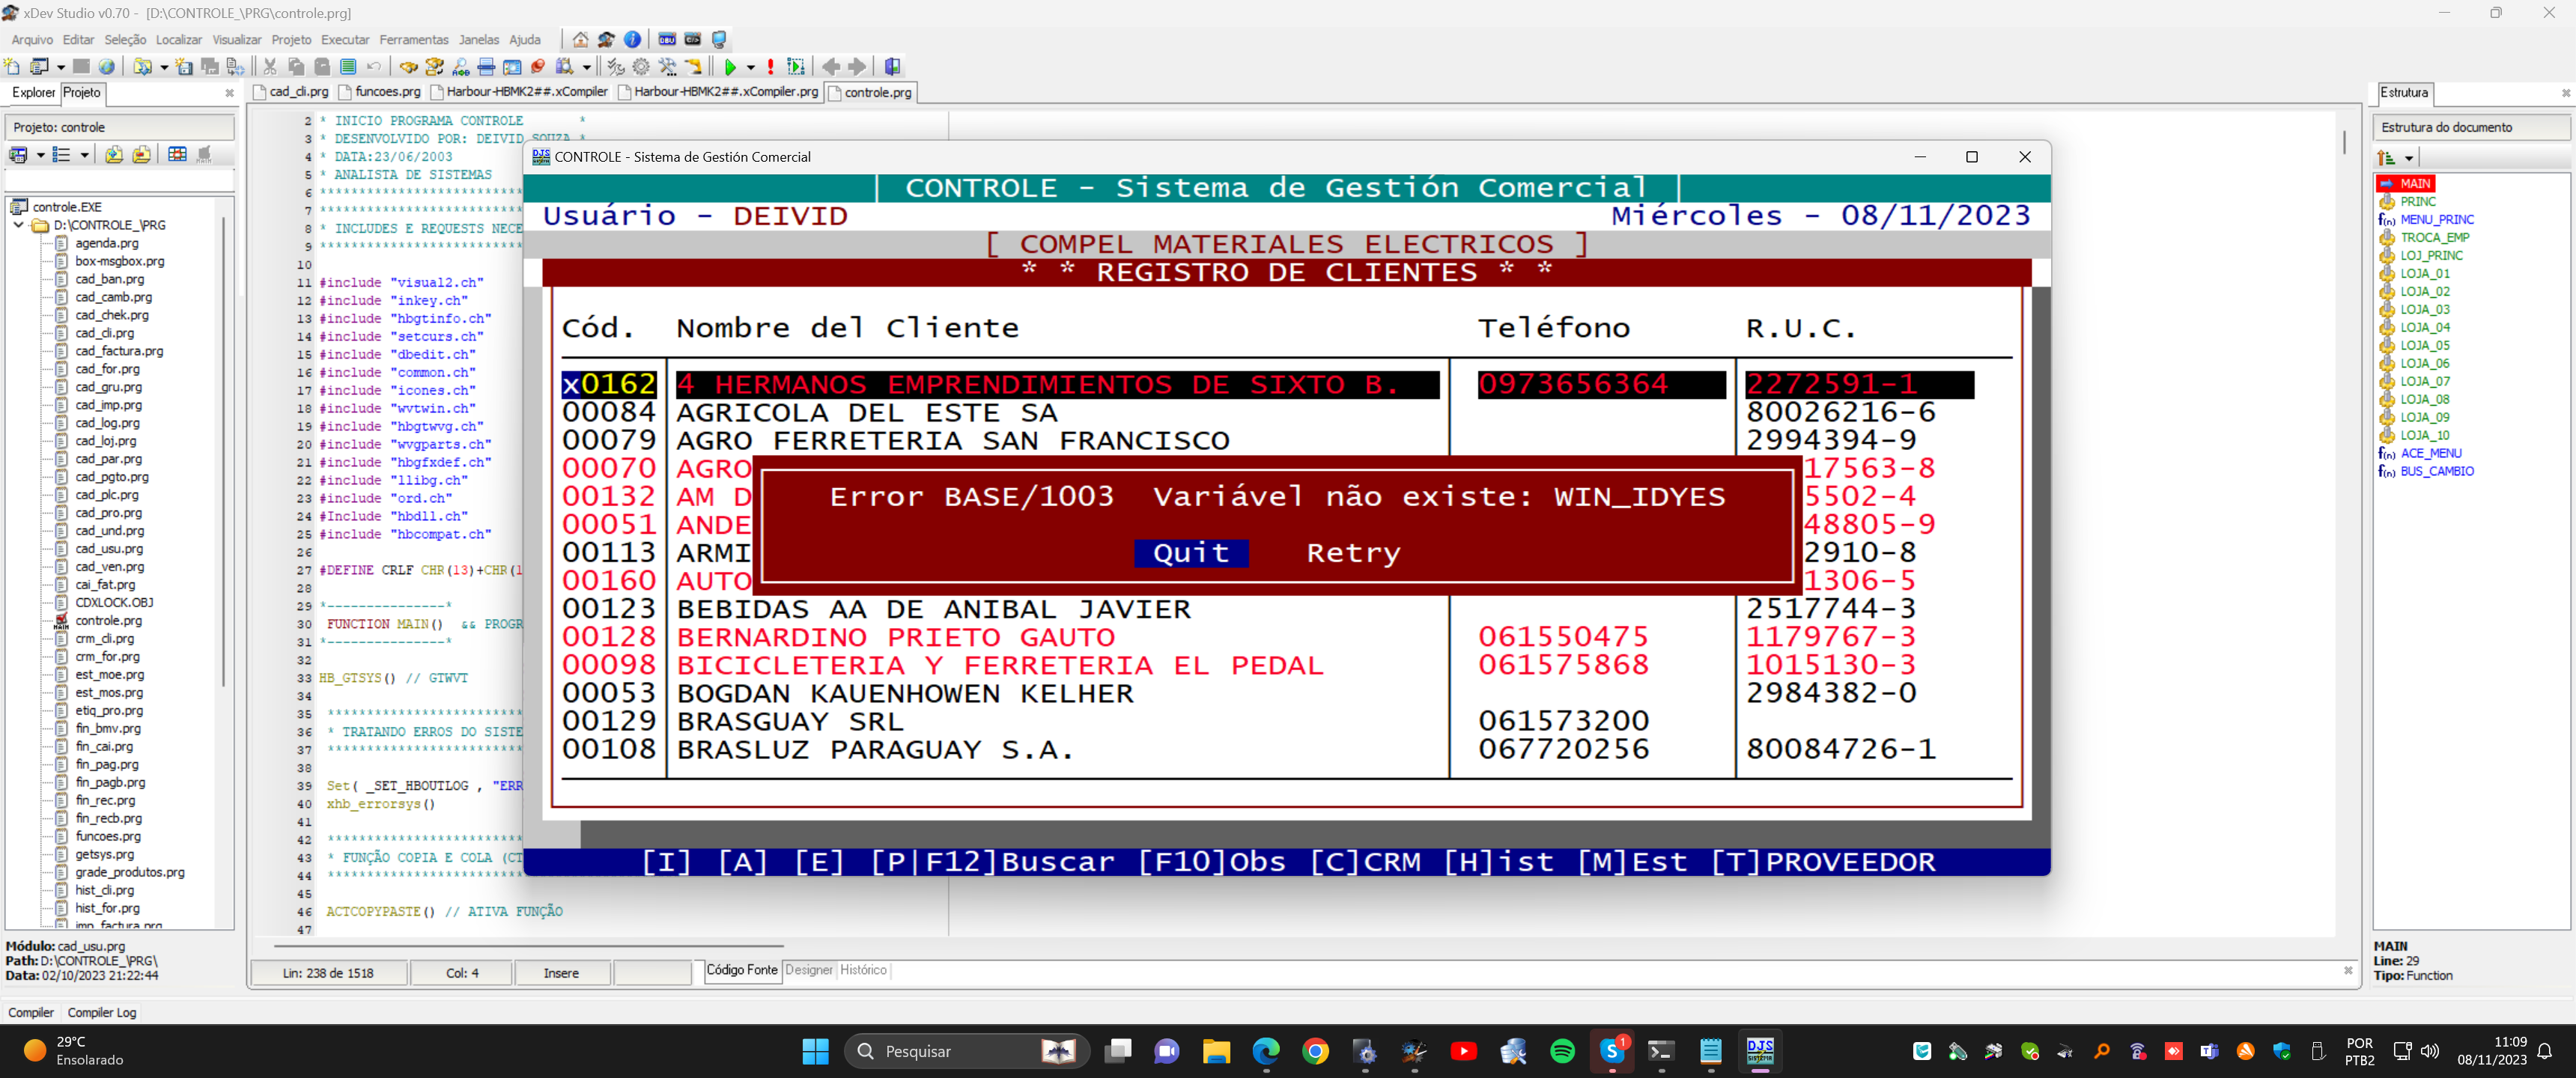Click the Print icon in toolbar
The image size is (2576, 1078).
[486, 67]
